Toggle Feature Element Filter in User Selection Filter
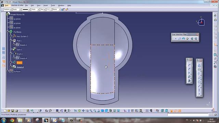 pyautogui.click(x=192, y=39)
